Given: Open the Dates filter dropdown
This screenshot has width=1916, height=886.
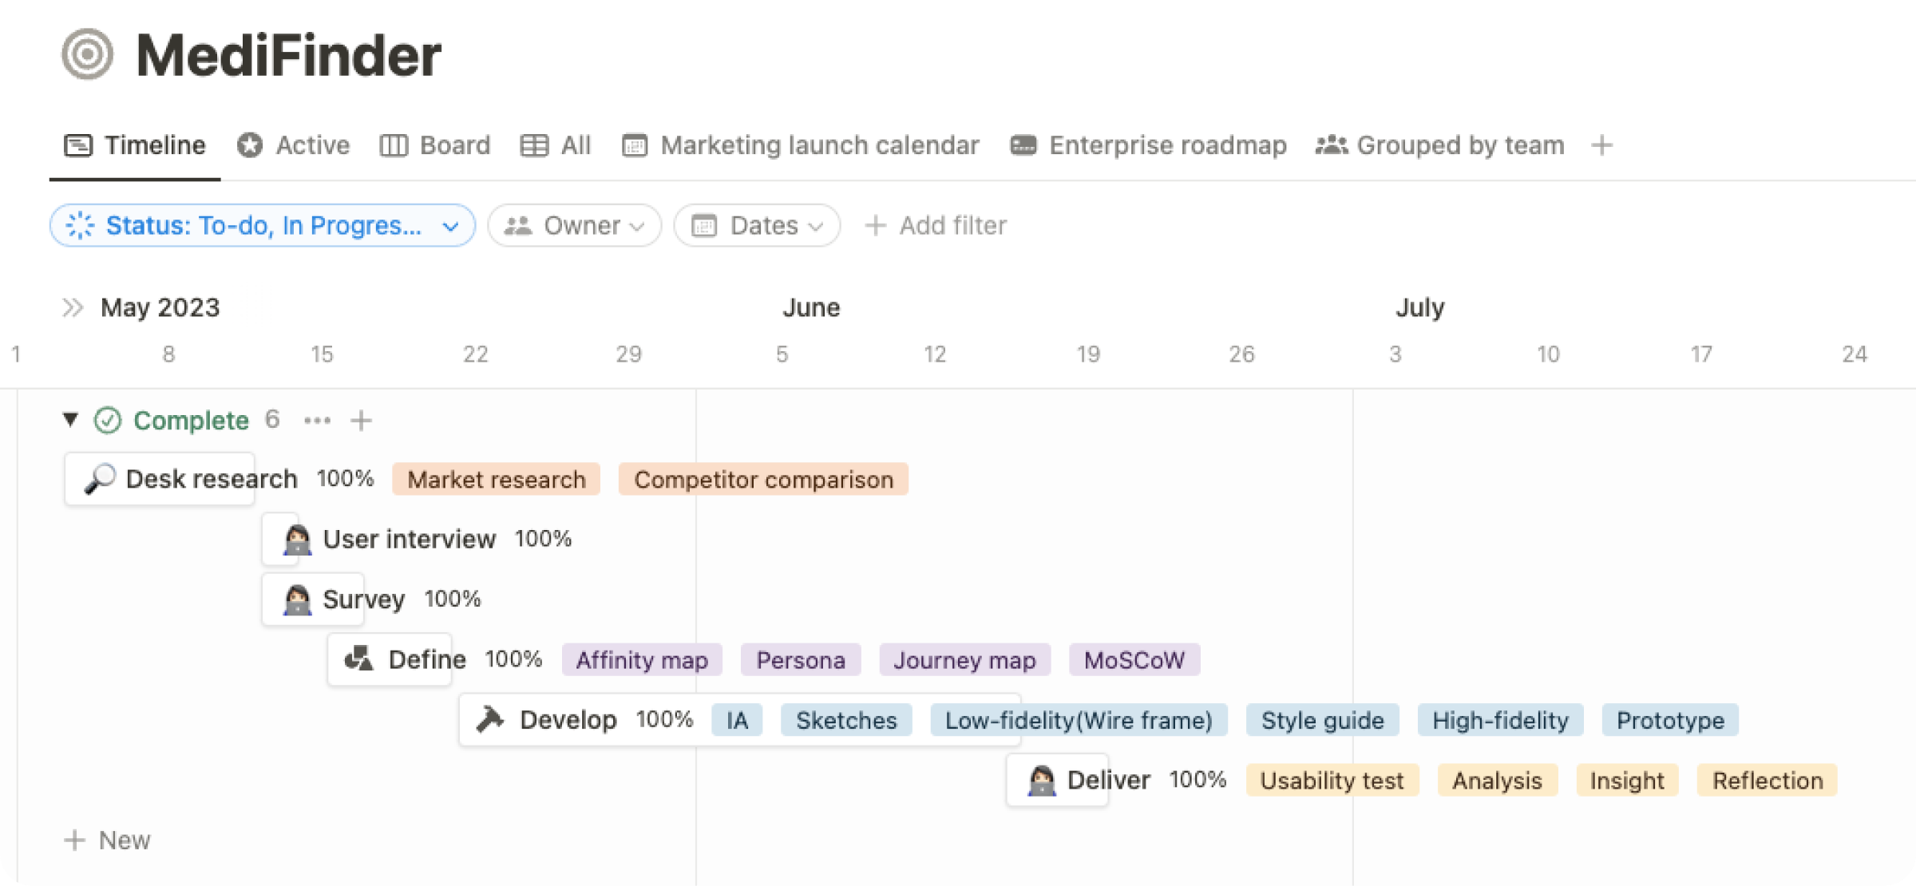Looking at the screenshot, I should [x=757, y=226].
